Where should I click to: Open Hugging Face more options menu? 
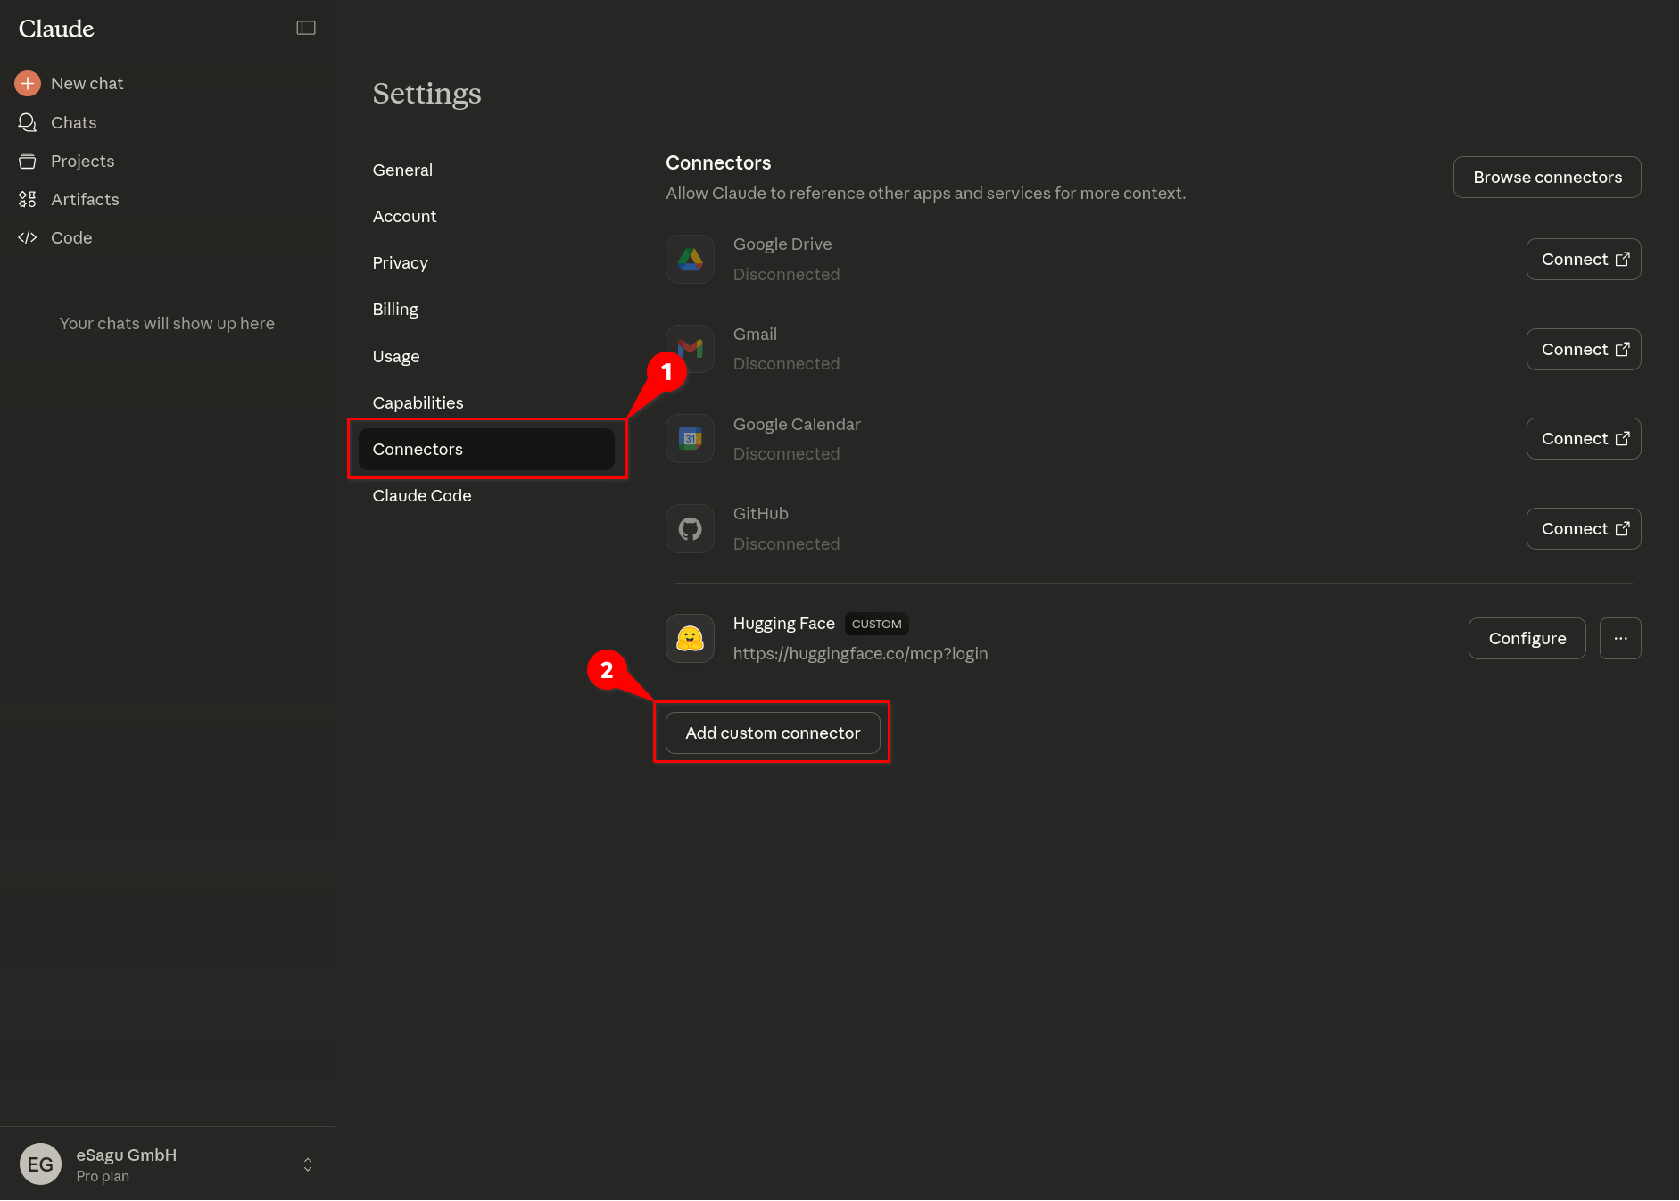point(1620,639)
